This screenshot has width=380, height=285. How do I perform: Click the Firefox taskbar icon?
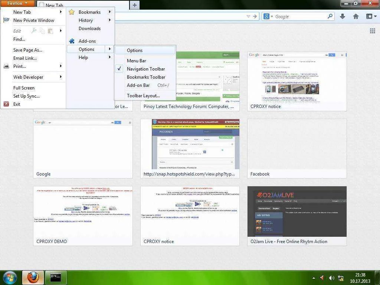click(33, 278)
